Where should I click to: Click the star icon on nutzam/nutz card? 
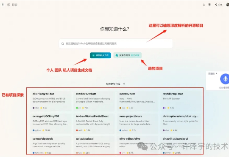click(x=127, y=108)
